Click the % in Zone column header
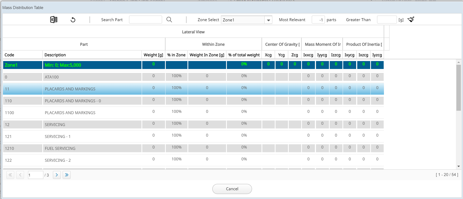Image resolution: width=463 pixels, height=199 pixels. point(176,55)
